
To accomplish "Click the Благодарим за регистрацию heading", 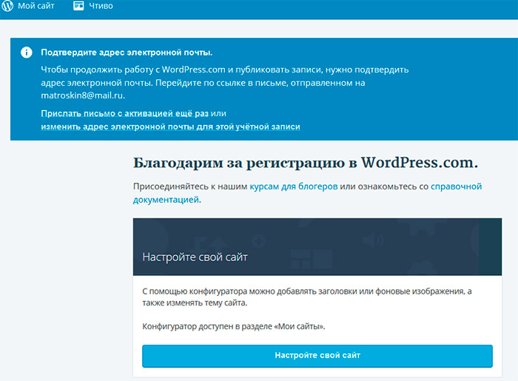I will pyautogui.click(x=305, y=163).
